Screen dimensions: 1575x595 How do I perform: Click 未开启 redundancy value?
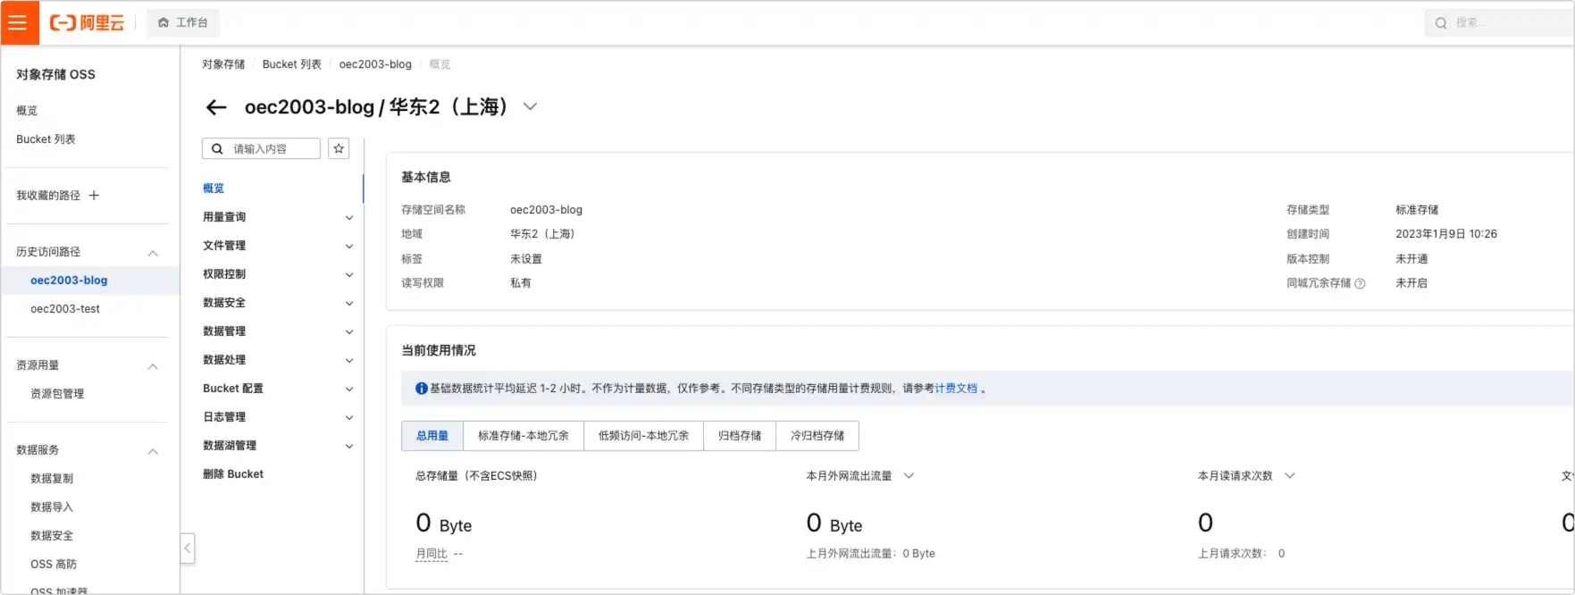(1412, 283)
